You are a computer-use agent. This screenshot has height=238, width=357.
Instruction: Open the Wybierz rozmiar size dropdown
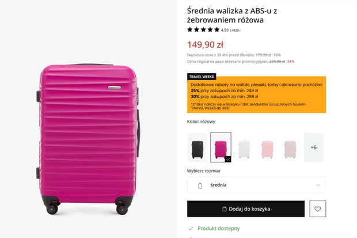(x=256, y=185)
